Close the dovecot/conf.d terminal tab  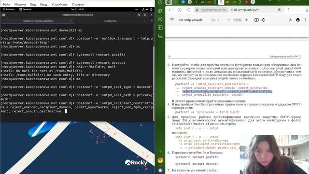71,21
